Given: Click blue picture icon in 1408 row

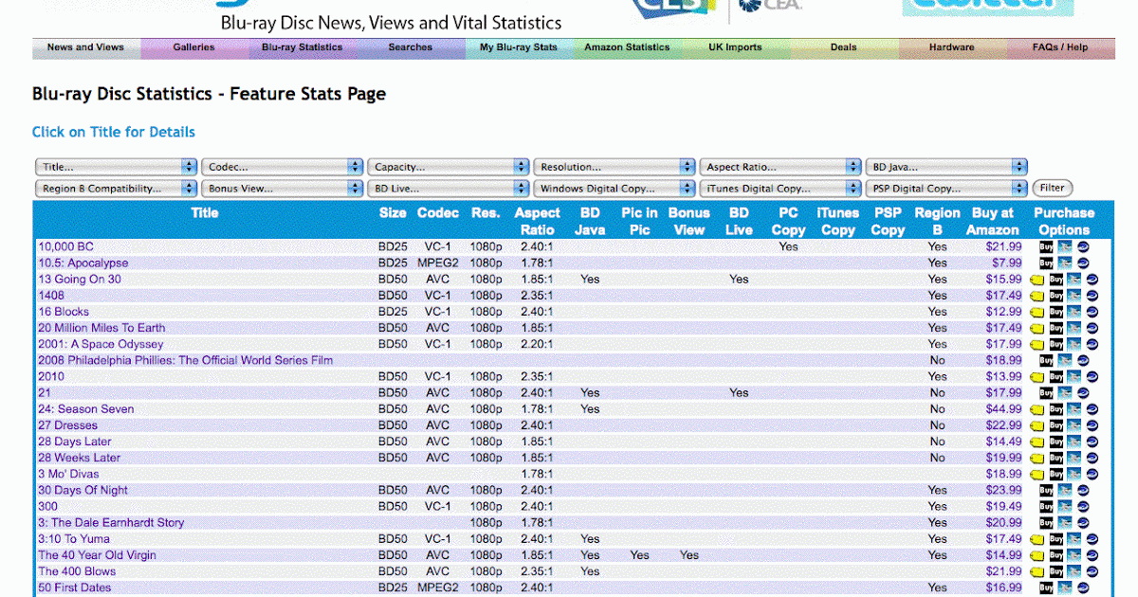Looking at the screenshot, I should 1074,296.
